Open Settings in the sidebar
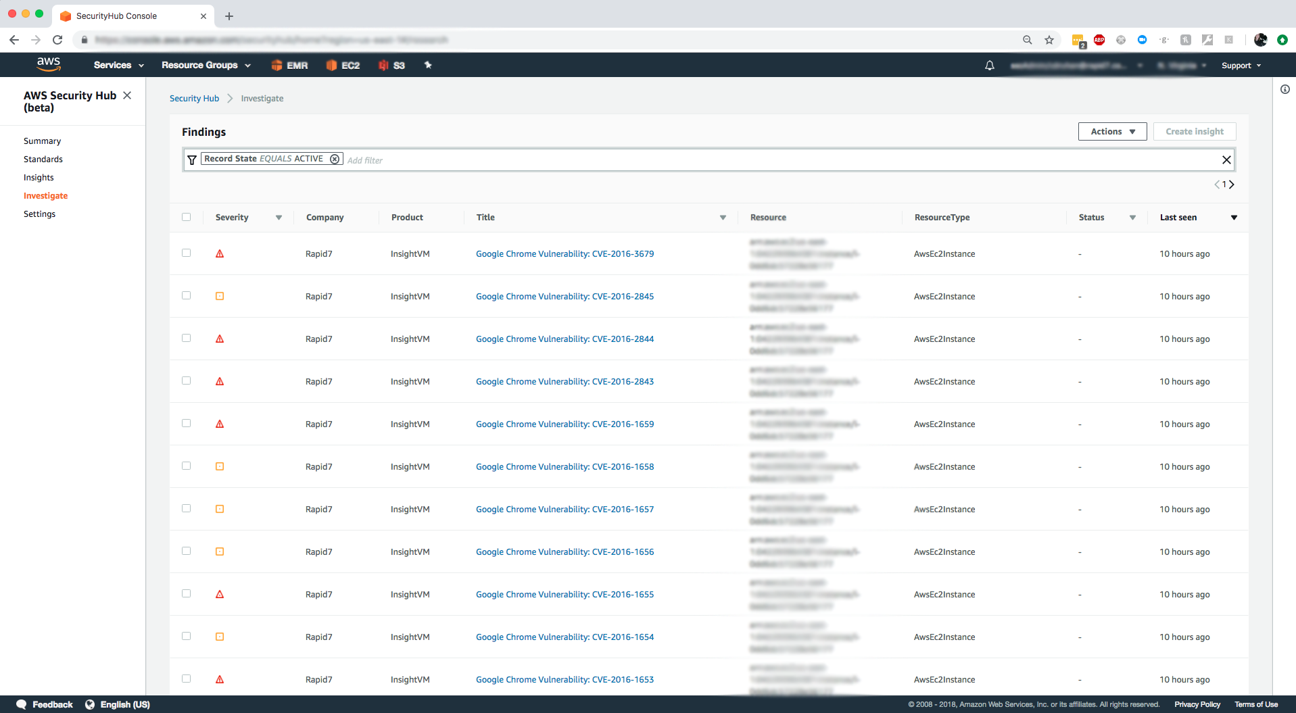This screenshot has width=1296, height=713. (40, 214)
